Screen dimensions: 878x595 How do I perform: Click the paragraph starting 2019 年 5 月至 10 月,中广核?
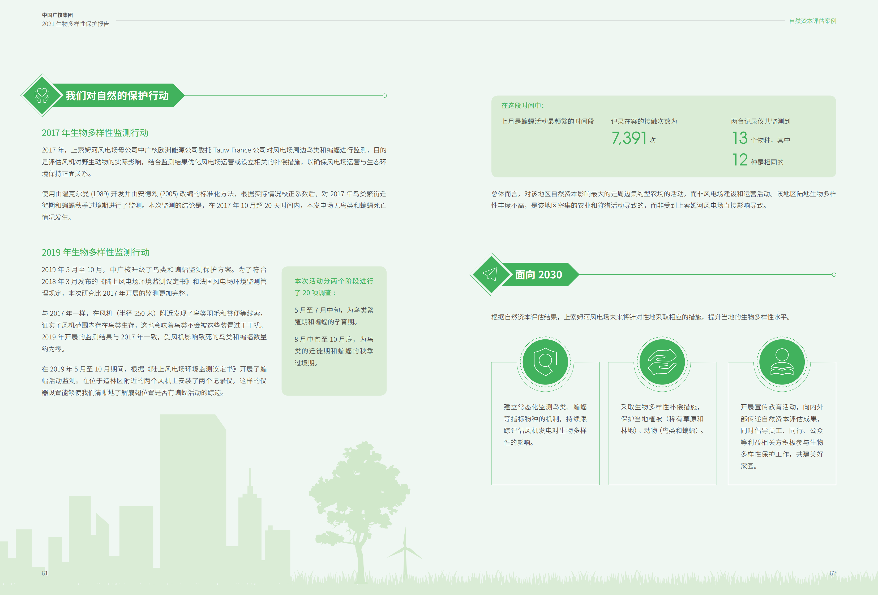[x=154, y=282]
